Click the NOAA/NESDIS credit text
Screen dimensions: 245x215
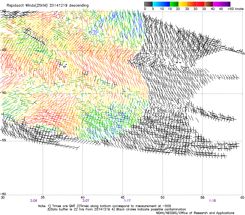(x=195, y=213)
